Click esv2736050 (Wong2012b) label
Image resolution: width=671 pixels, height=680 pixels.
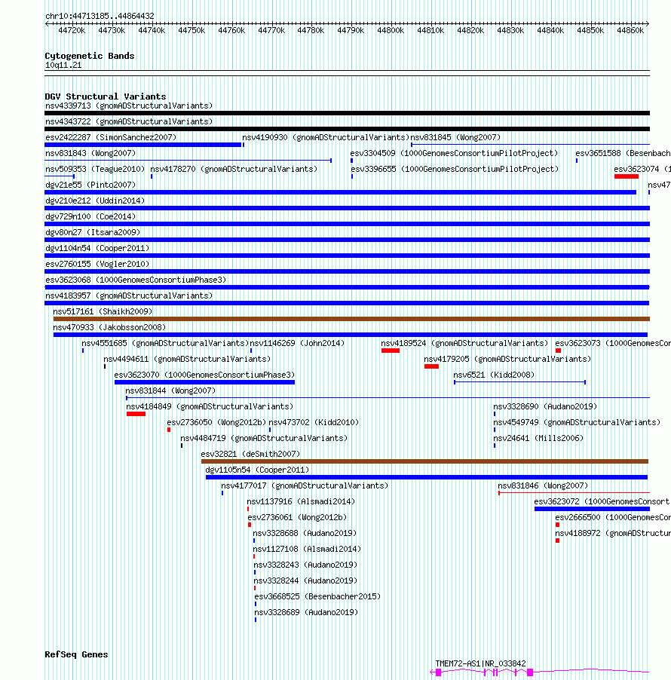click(216, 422)
